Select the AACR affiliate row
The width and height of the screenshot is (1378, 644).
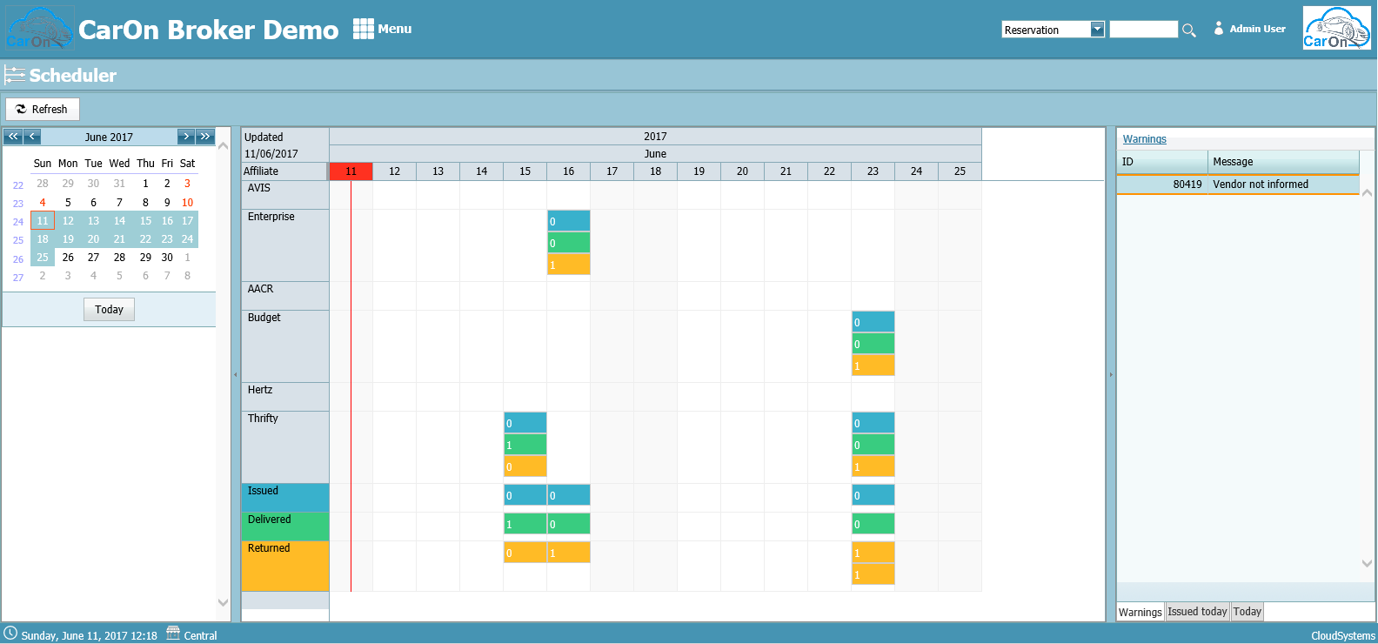[x=285, y=296]
